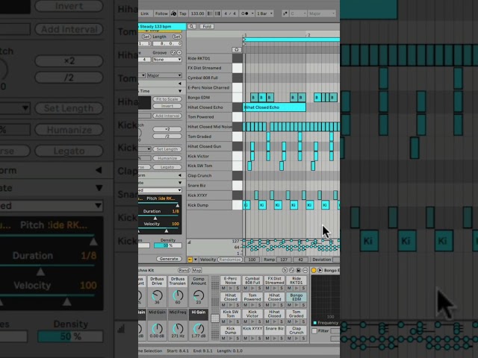
Task: Open the generator type dropdown above Pitch
Action: [x=160, y=190]
